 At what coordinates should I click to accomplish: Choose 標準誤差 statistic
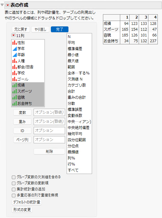75,109
